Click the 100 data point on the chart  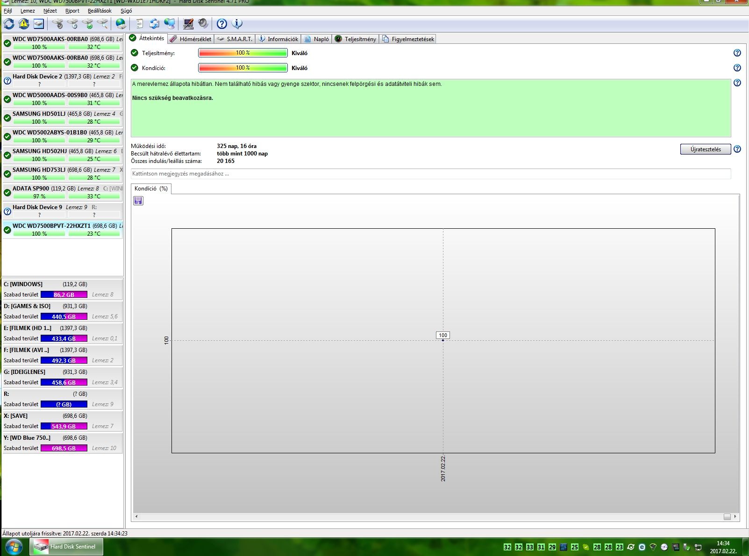pyautogui.click(x=443, y=340)
